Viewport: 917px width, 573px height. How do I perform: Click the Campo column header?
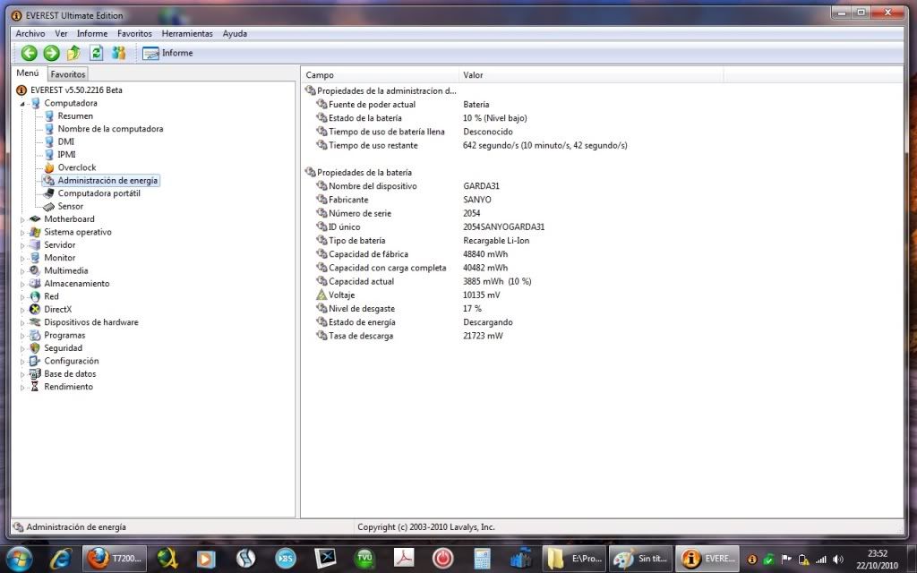pos(380,75)
